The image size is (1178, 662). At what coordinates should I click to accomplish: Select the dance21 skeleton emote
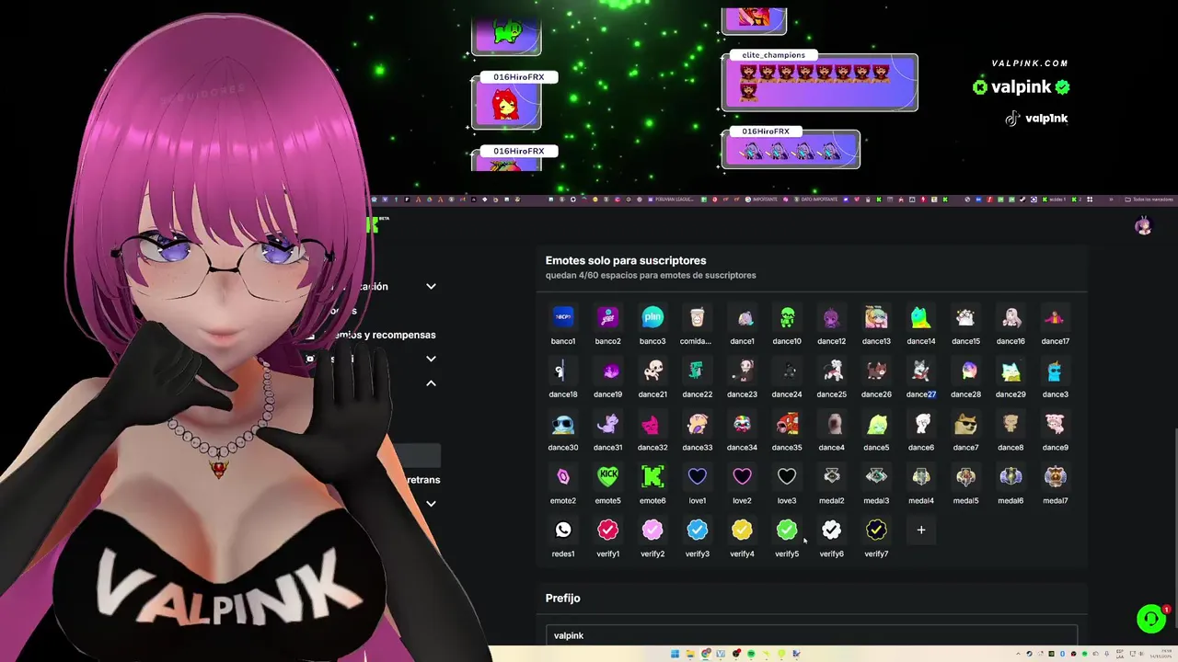click(x=653, y=371)
